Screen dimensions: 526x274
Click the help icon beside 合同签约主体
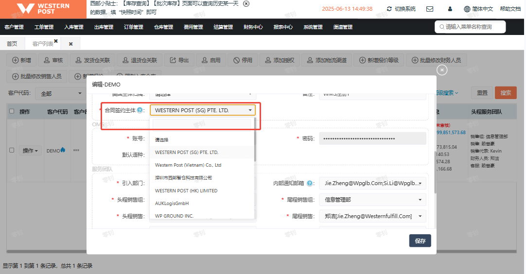click(140, 110)
